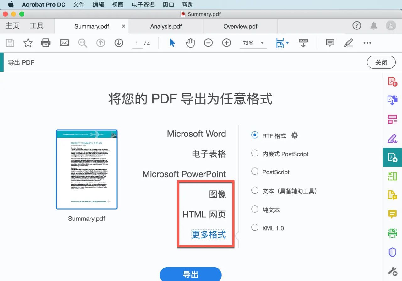Close the Summary.pdf tab

click(x=123, y=26)
